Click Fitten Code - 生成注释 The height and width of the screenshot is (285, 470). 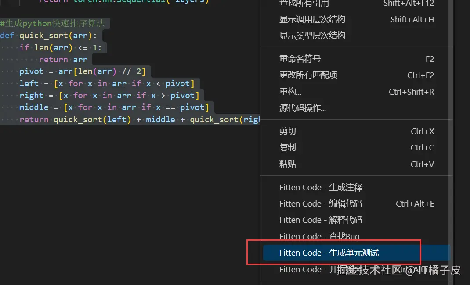356,187
